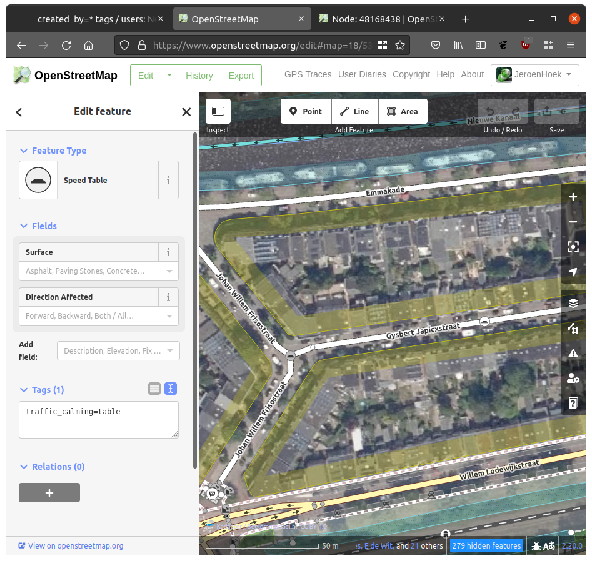Open the GPS Traces menu item

pyautogui.click(x=308, y=74)
